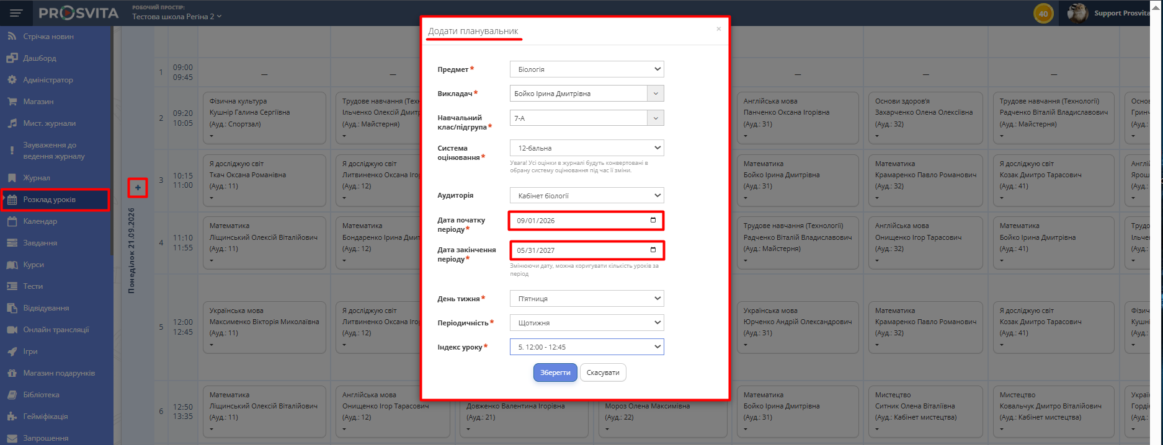
Task: Click the plus button beside Monday column
Action: point(138,188)
